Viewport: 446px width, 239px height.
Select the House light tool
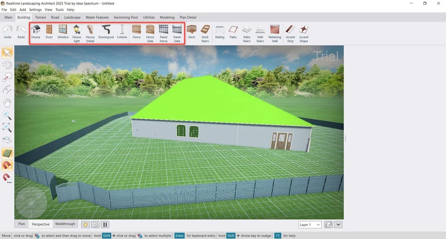[x=77, y=32]
